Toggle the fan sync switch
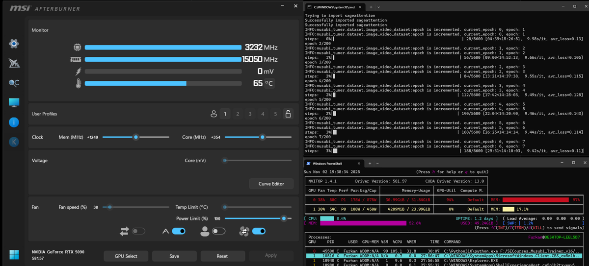Image resolution: width=589 pixels, height=266 pixels. (x=138, y=231)
